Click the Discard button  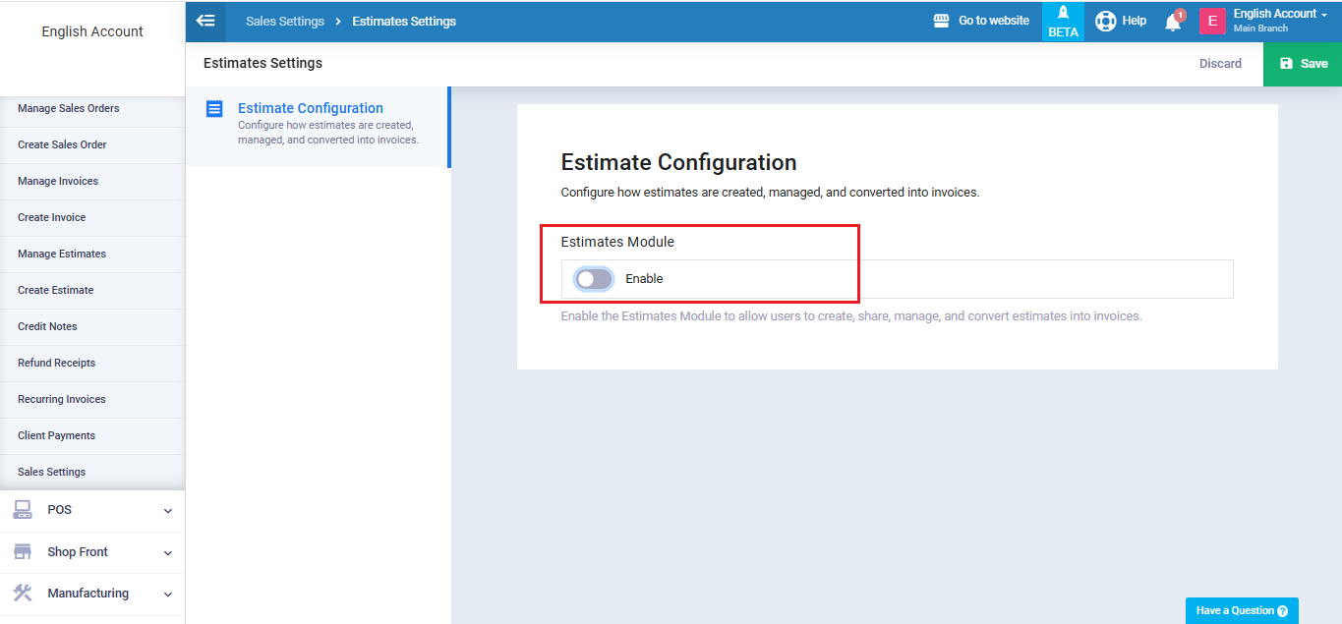coord(1220,64)
